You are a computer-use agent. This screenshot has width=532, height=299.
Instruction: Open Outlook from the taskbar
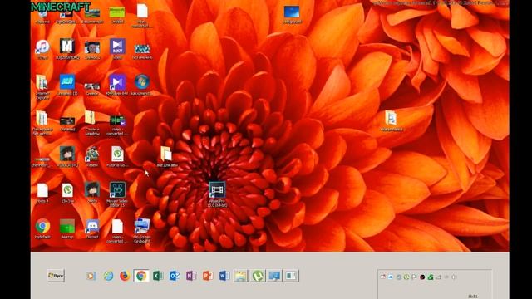175,276
